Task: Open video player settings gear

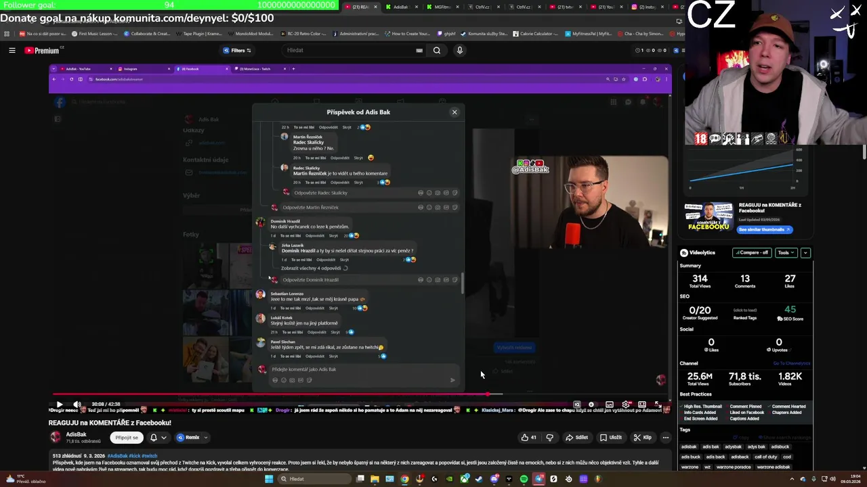Action: (626, 404)
